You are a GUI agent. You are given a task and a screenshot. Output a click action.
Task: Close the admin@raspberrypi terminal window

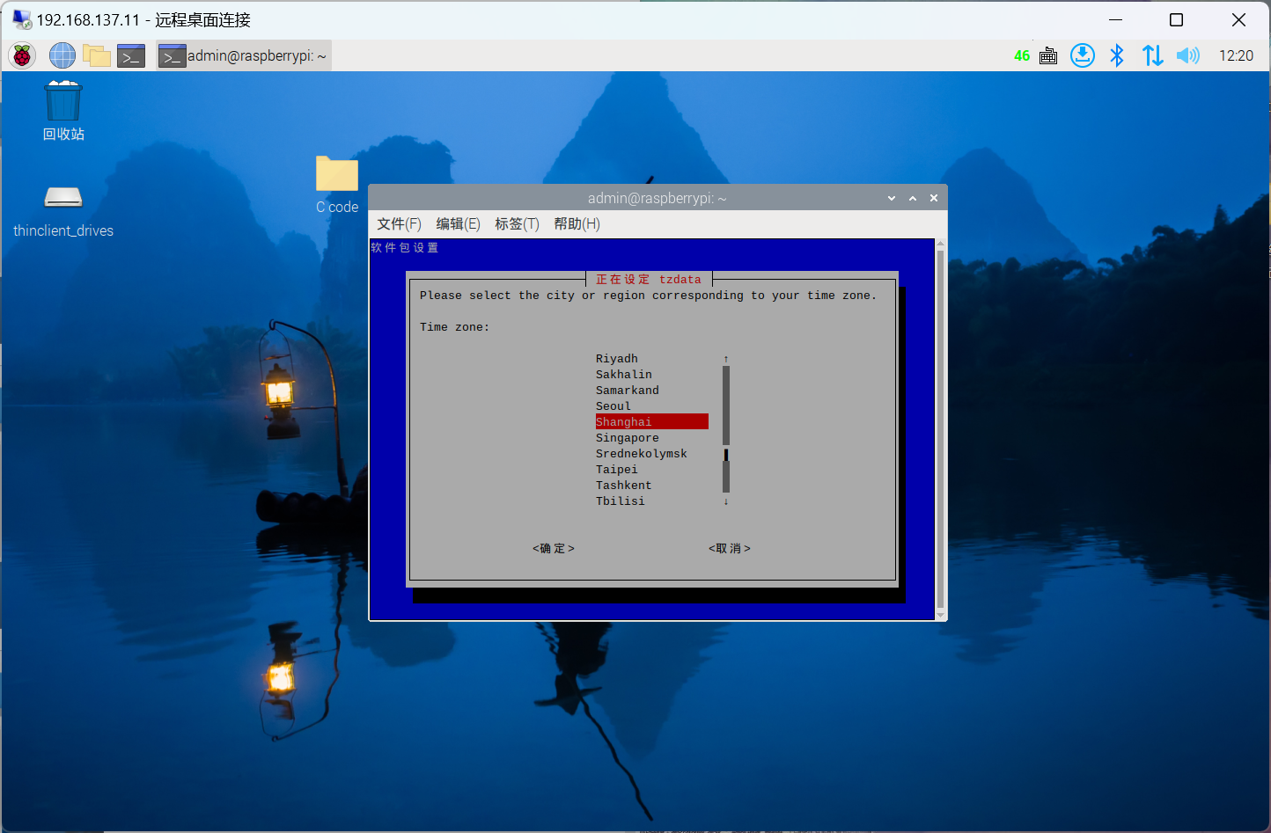934,199
